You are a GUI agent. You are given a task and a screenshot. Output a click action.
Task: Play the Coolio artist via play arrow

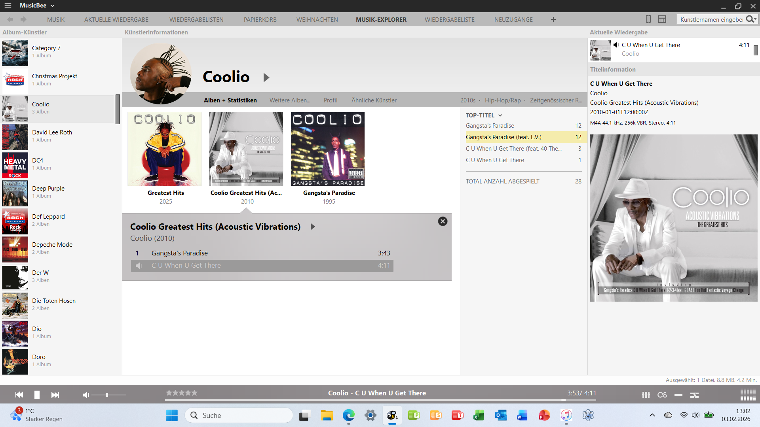tap(266, 77)
